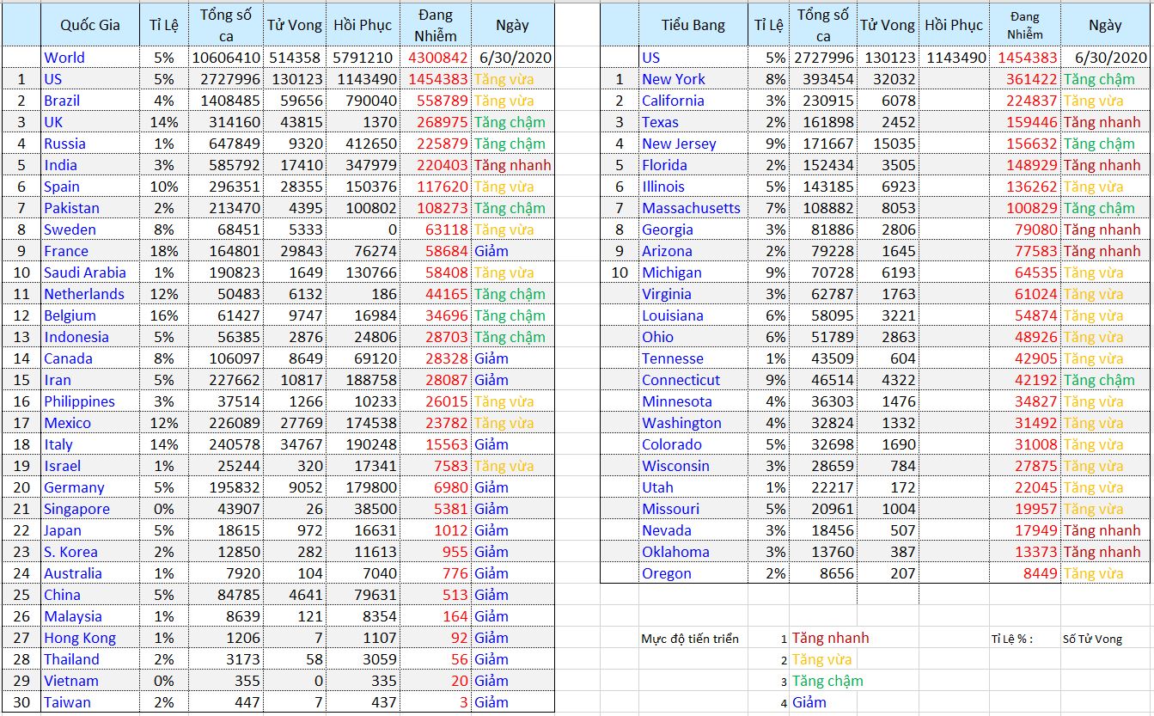This screenshot has width=1154, height=716.
Task: Click India's 'Tăng nhanh' status cell
Action: 512,165
